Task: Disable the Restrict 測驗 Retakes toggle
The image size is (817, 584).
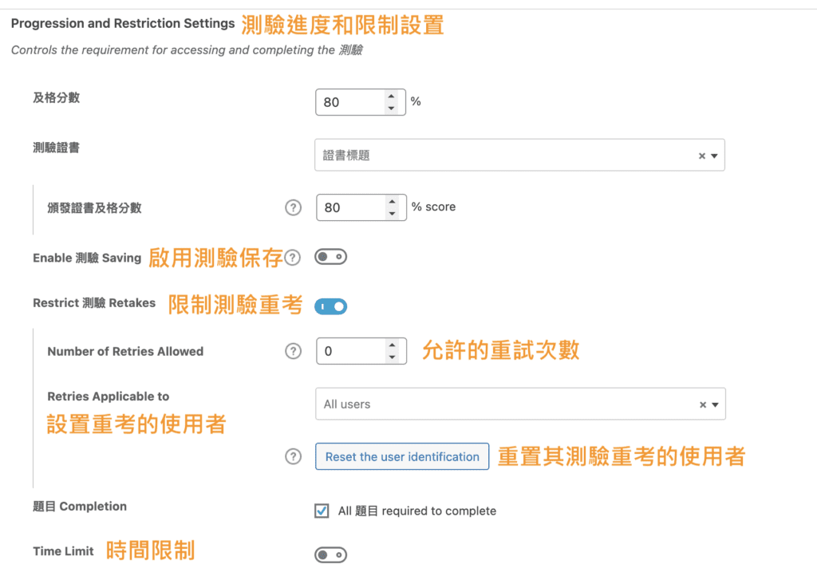Action: pos(330,306)
